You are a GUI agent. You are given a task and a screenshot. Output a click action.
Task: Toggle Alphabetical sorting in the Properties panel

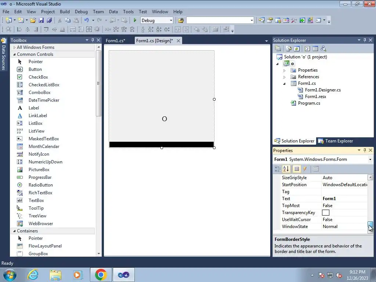click(x=286, y=169)
